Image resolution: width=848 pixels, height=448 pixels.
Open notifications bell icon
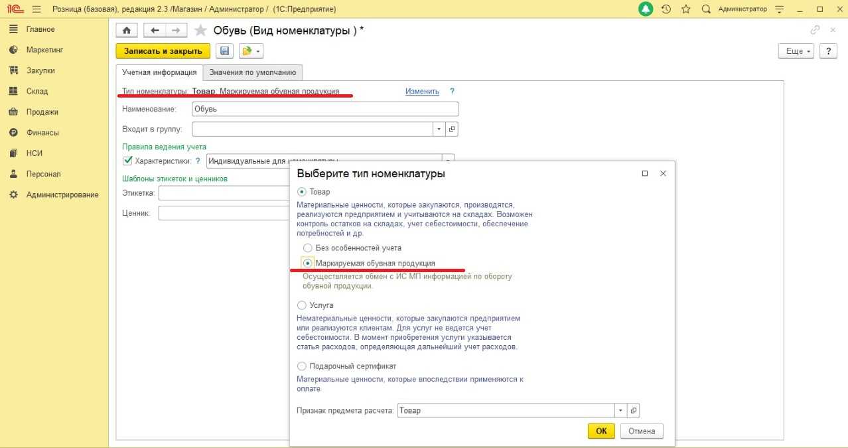coord(646,9)
